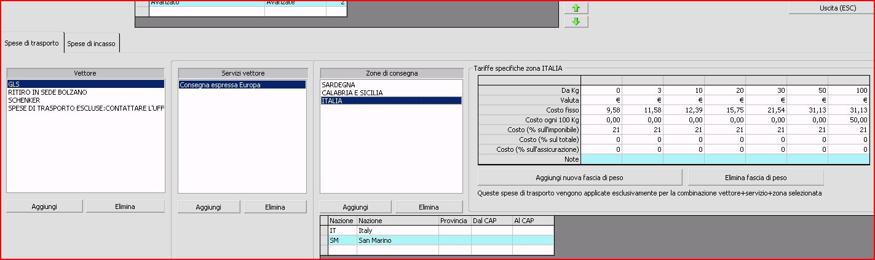Select Costo fisso value 21,54
The width and height of the screenshot is (875, 260).
(x=766, y=109)
